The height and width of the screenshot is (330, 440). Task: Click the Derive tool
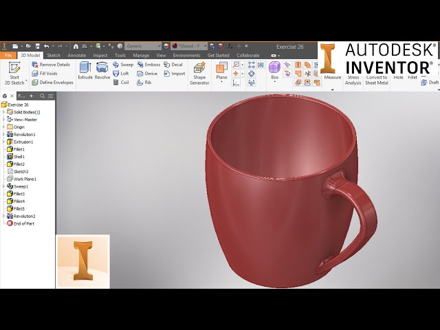point(147,74)
